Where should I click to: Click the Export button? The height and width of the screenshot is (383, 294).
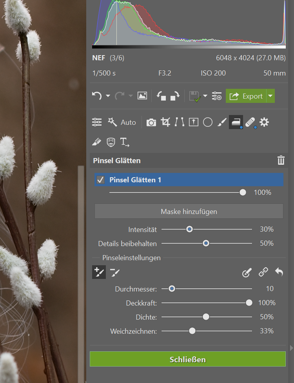pyautogui.click(x=246, y=96)
